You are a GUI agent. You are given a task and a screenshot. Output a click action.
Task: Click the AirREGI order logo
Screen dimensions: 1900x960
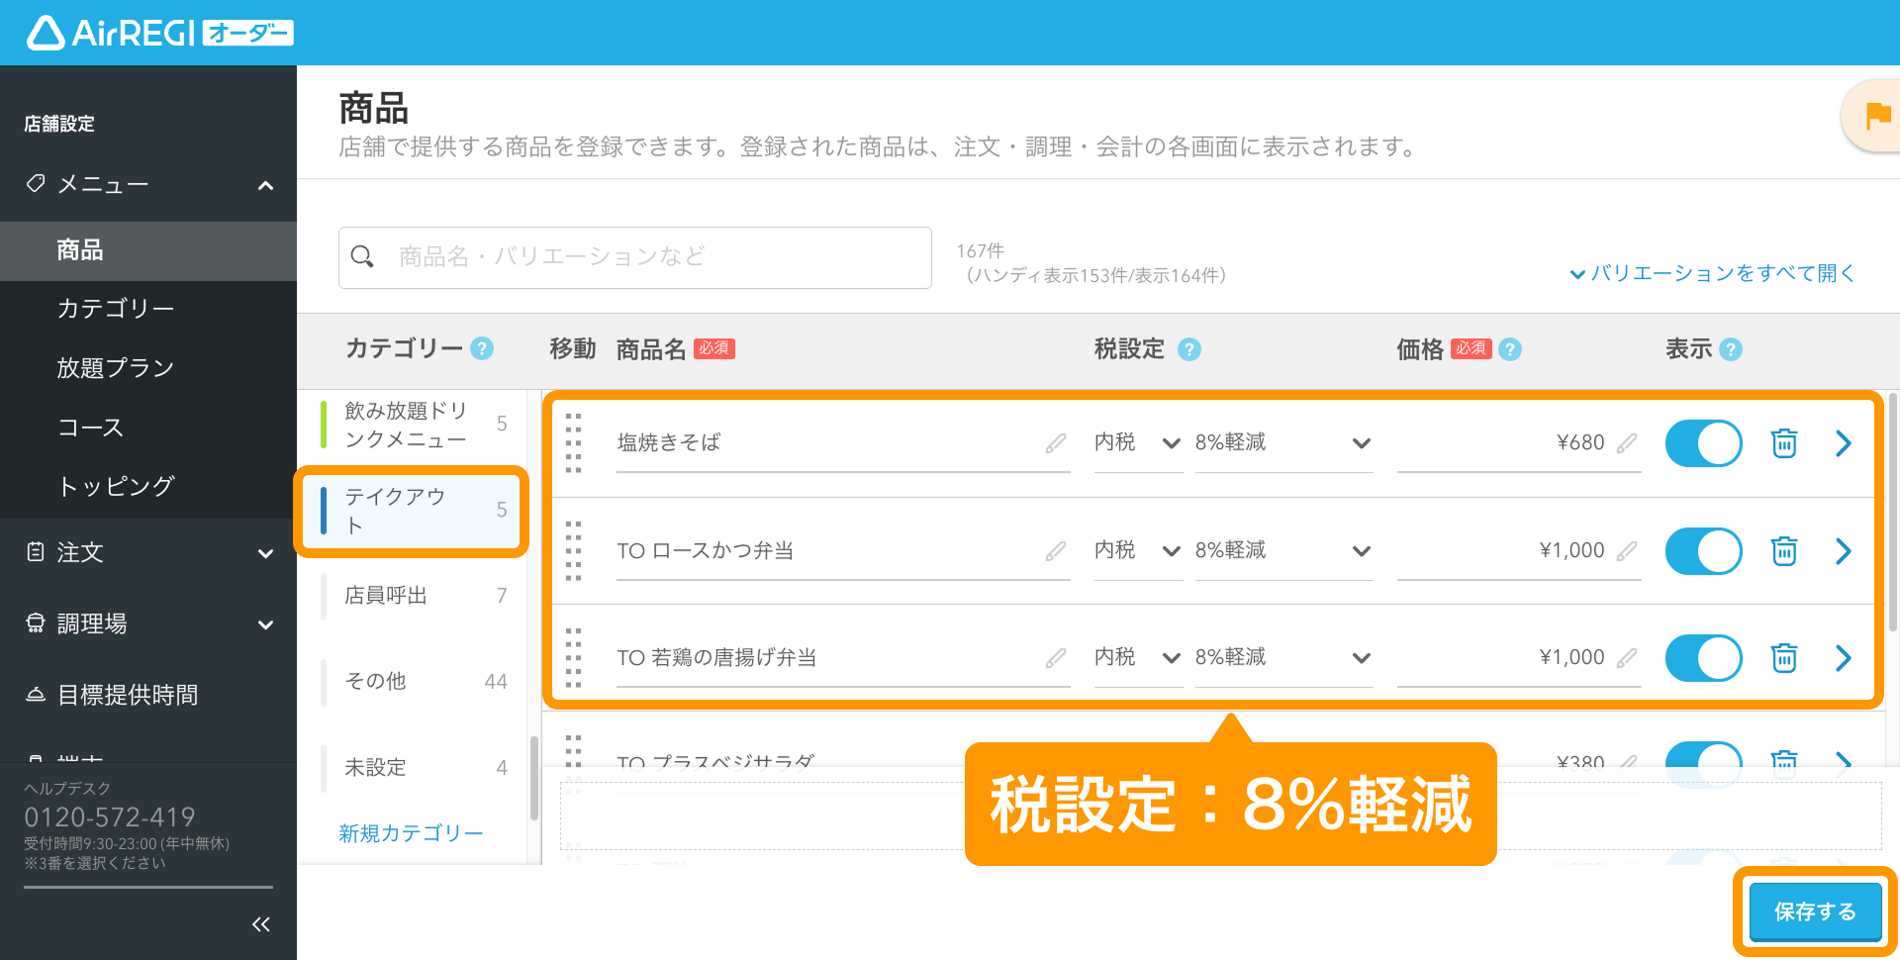tap(159, 33)
